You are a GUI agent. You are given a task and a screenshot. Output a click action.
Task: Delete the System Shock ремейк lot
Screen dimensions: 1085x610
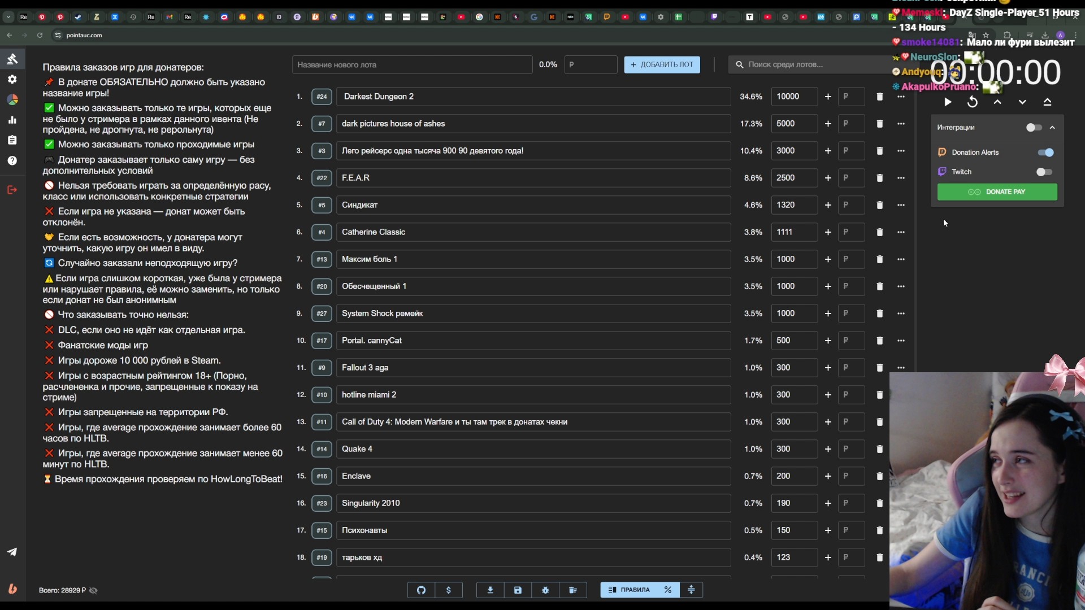[x=879, y=313]
